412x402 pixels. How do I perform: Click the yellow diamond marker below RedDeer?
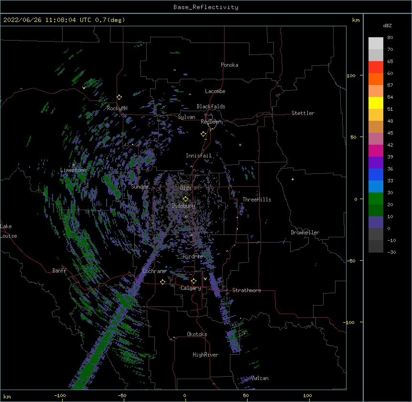click(x=204, y=134)
